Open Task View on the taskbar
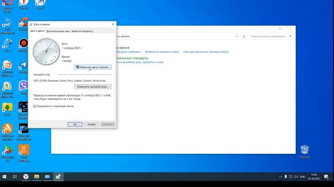 point(15,177)
